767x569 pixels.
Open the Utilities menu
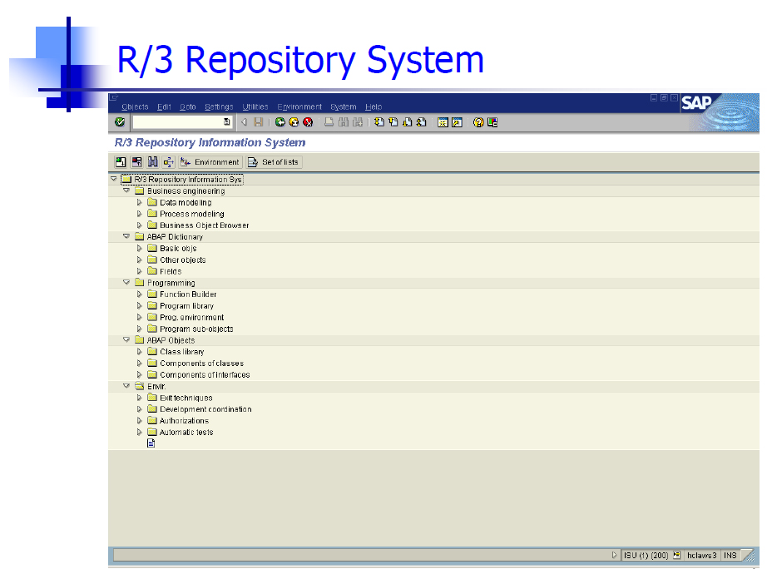click(255, 106)
